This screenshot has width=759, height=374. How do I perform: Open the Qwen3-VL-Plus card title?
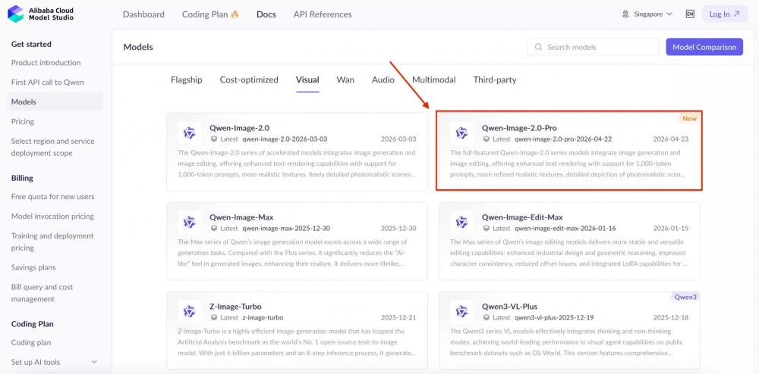(x=510, y=307)
